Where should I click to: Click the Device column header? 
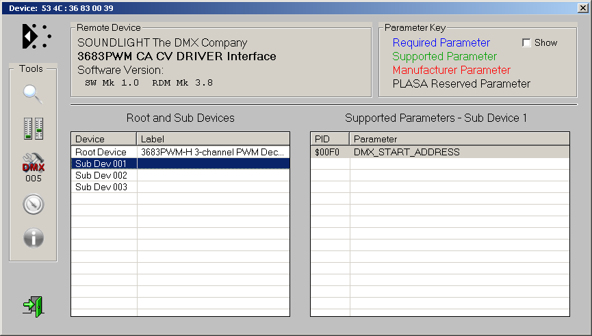pos(104,139)
